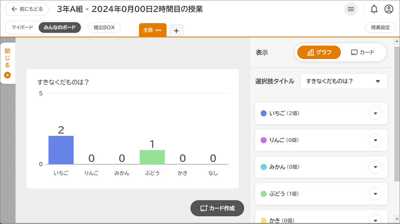Select the 全員 tab
The height and width of the screenshot is (224, 400).
click(153, 30)
